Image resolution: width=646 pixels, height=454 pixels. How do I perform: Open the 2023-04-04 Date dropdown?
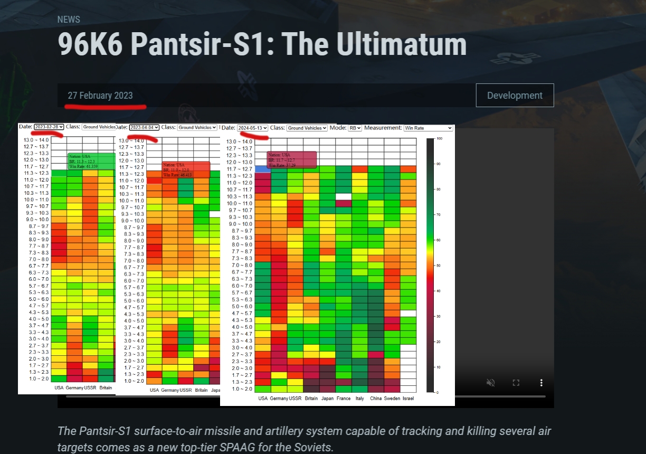(x=144, y=127)
